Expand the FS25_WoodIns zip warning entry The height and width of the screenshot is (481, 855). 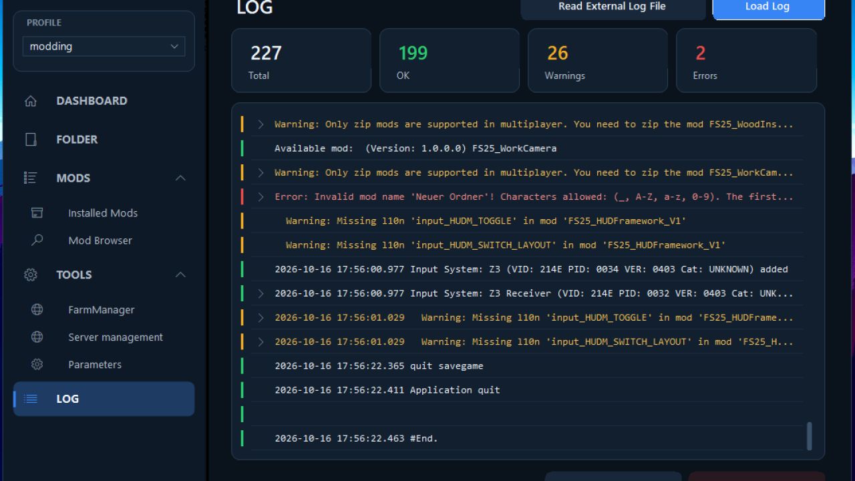point(261,124)
